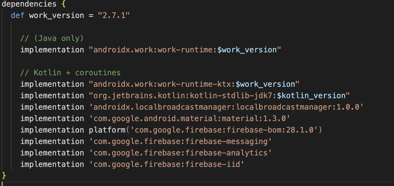Click 'implementation' on the material line
The height and width of the screenshot is (186, 394).
coord(52,119)
